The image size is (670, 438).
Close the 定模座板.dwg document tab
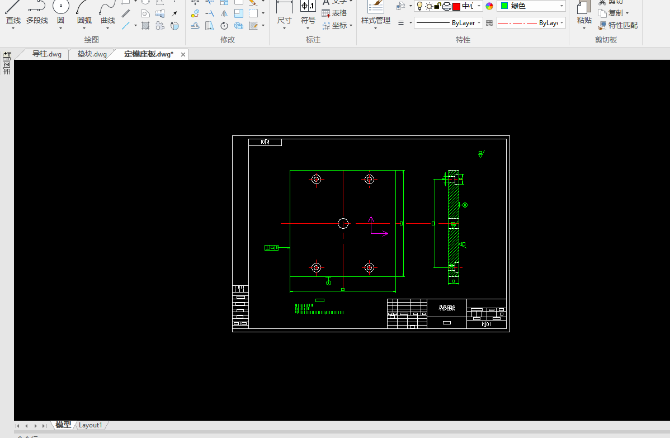[x=182, y=54]
